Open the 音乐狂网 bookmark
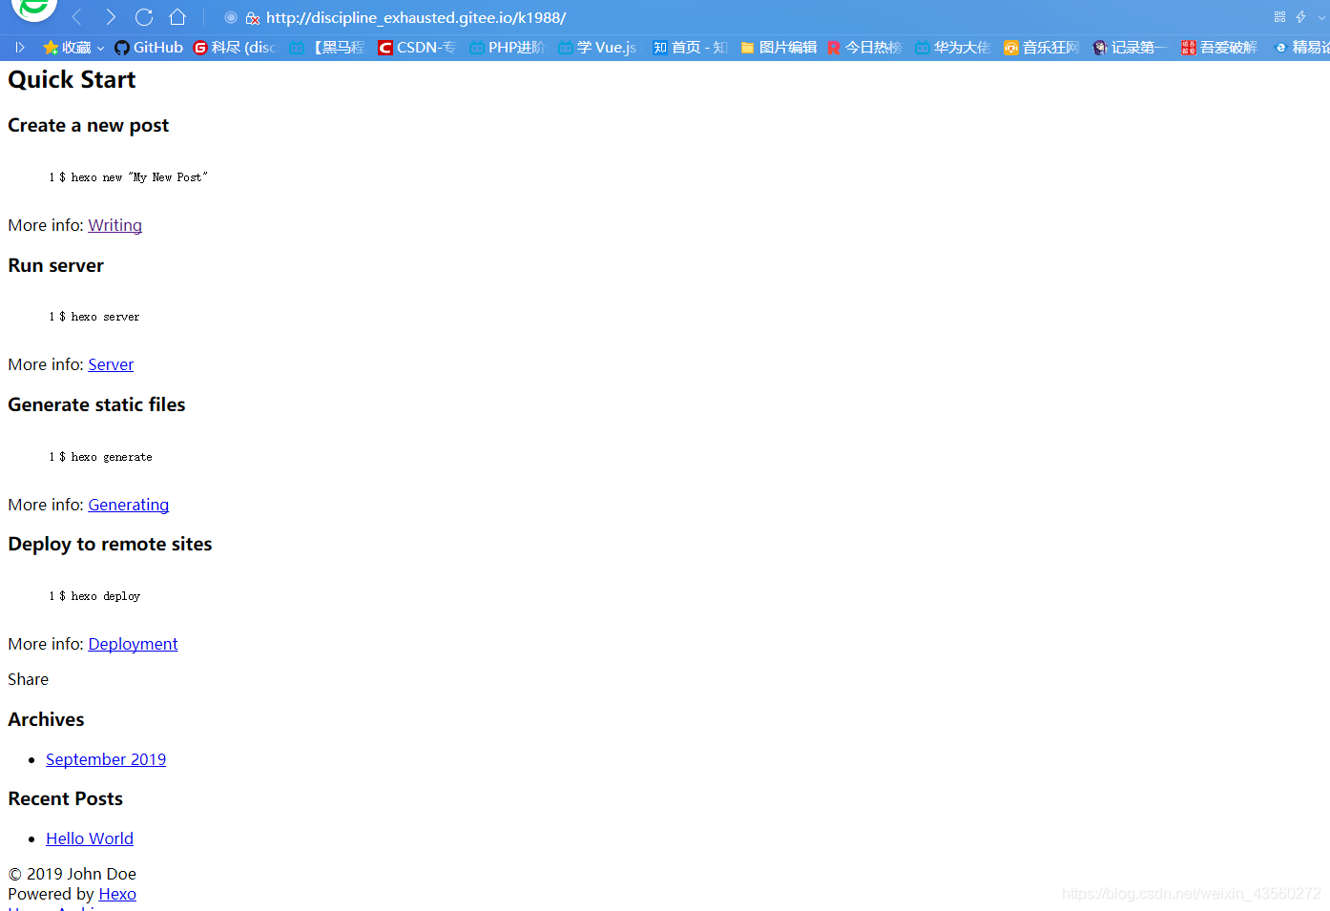This screenshot has width=1330, height=911. (1042, 47)
